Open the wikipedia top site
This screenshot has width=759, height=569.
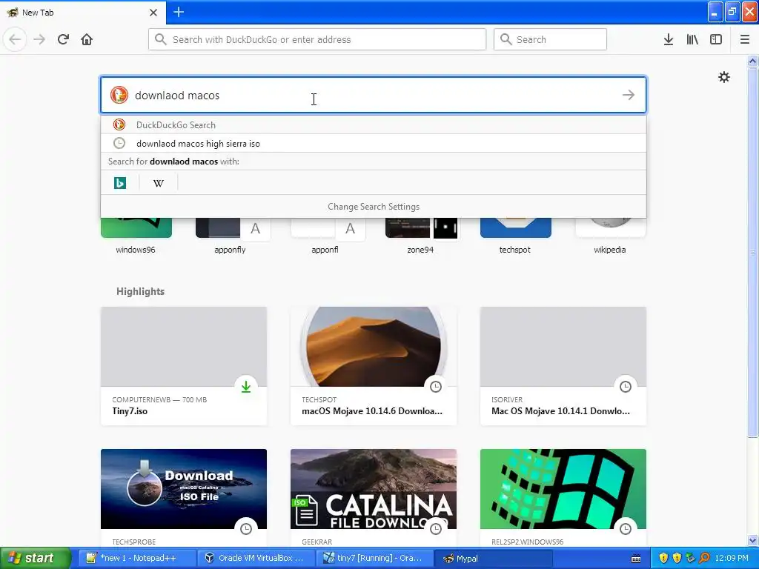pos(610,236)
